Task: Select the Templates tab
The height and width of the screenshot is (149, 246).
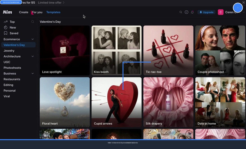Action: pos(53,12)
